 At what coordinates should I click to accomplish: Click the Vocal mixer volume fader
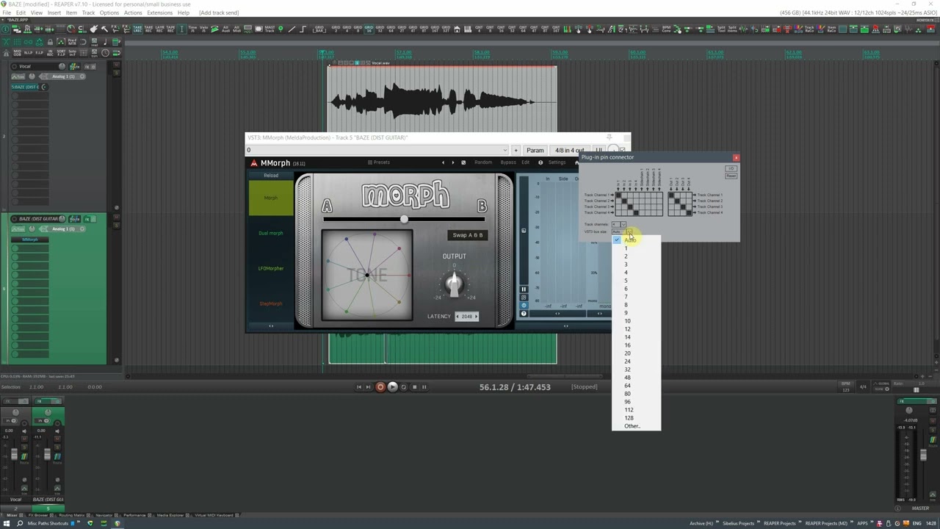[x=14, y=456]
